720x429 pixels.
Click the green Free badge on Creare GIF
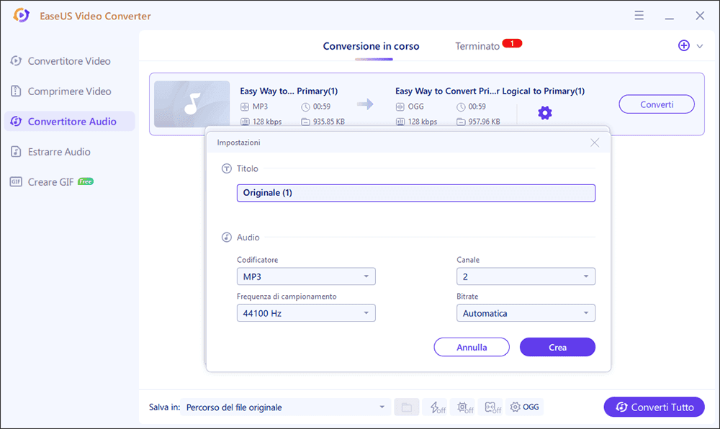click(86, 181)
